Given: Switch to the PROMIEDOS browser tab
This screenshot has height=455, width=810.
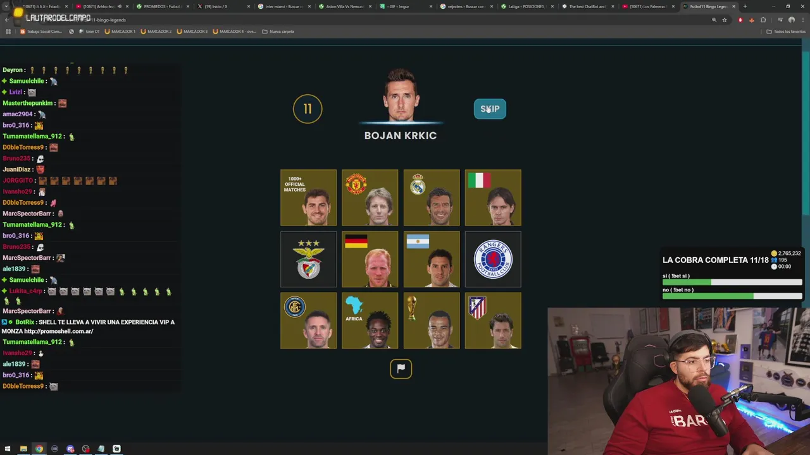Looking at the screenshot, I should [161, 6].
